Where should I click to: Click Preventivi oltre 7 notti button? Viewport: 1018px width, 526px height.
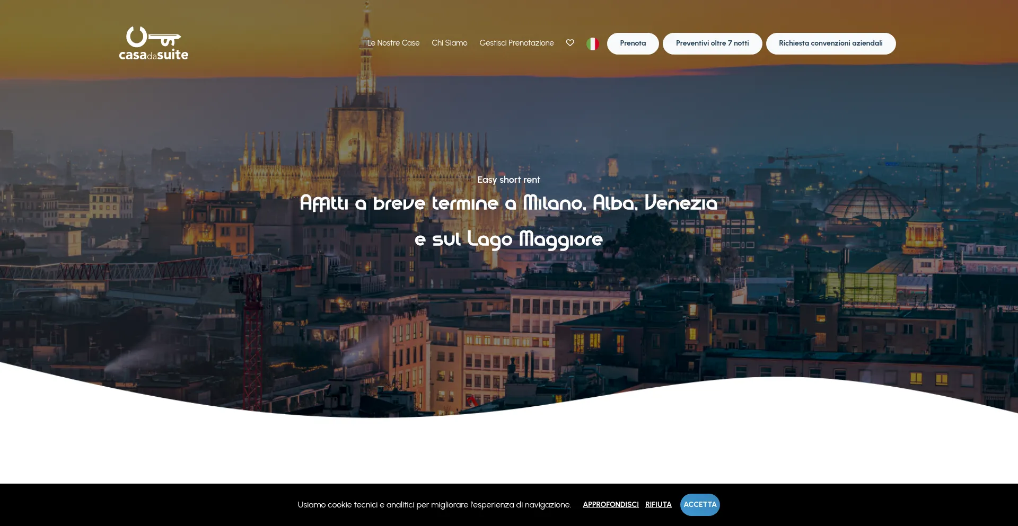pos(712,43)
